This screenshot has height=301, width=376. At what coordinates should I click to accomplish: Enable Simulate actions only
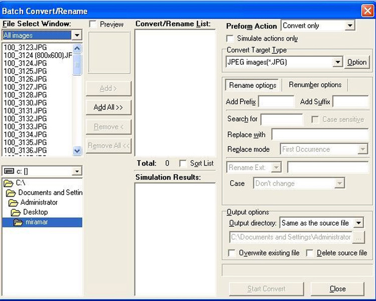(230, 39)
